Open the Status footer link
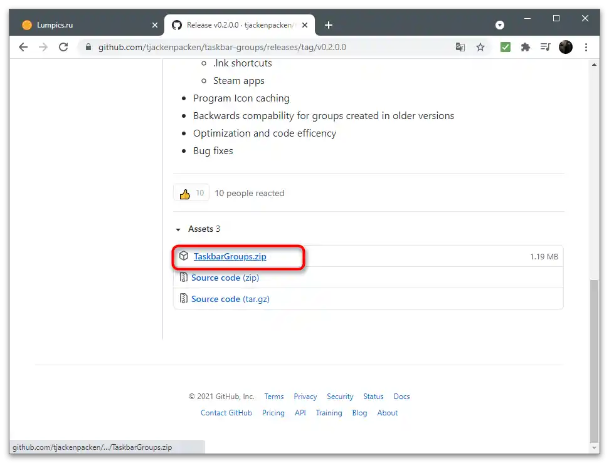 [373, 397]
